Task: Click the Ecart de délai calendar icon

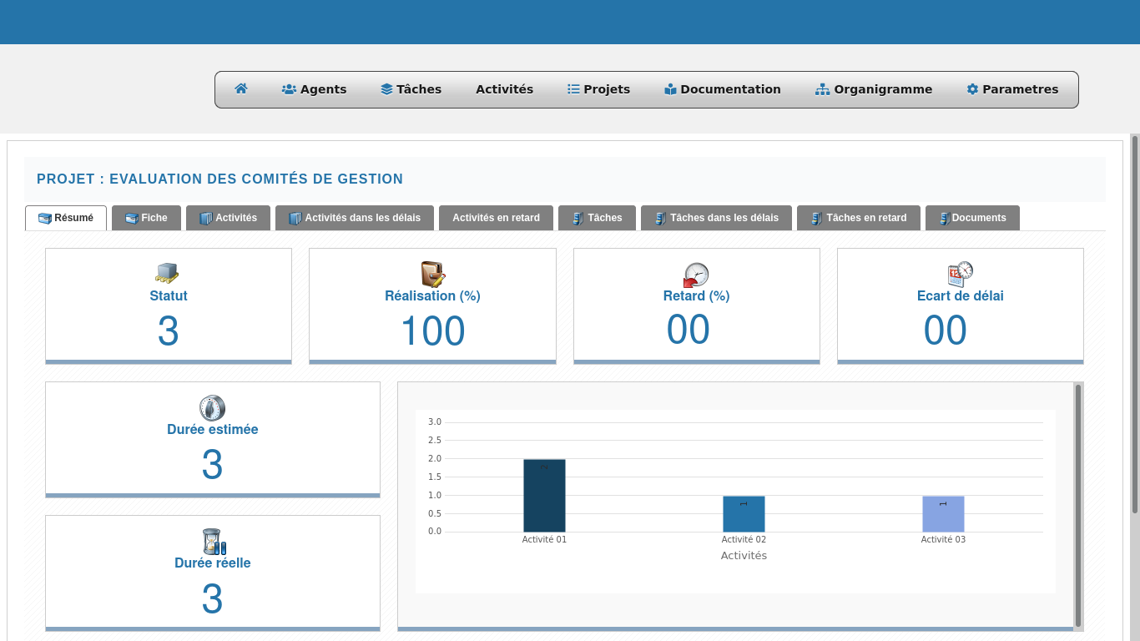Action: [x=960, y=274]
